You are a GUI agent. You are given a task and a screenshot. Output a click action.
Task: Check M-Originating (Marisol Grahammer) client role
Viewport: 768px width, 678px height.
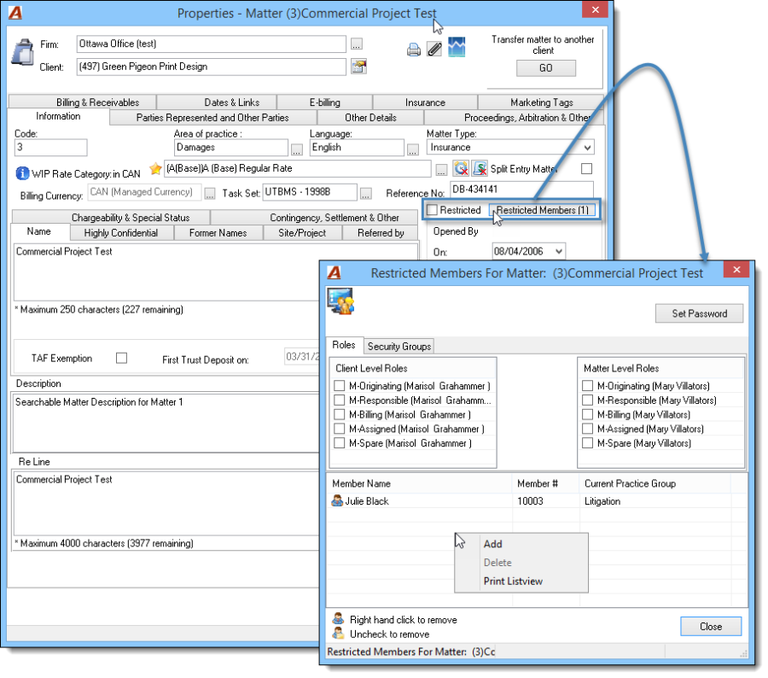coord(339,386)
